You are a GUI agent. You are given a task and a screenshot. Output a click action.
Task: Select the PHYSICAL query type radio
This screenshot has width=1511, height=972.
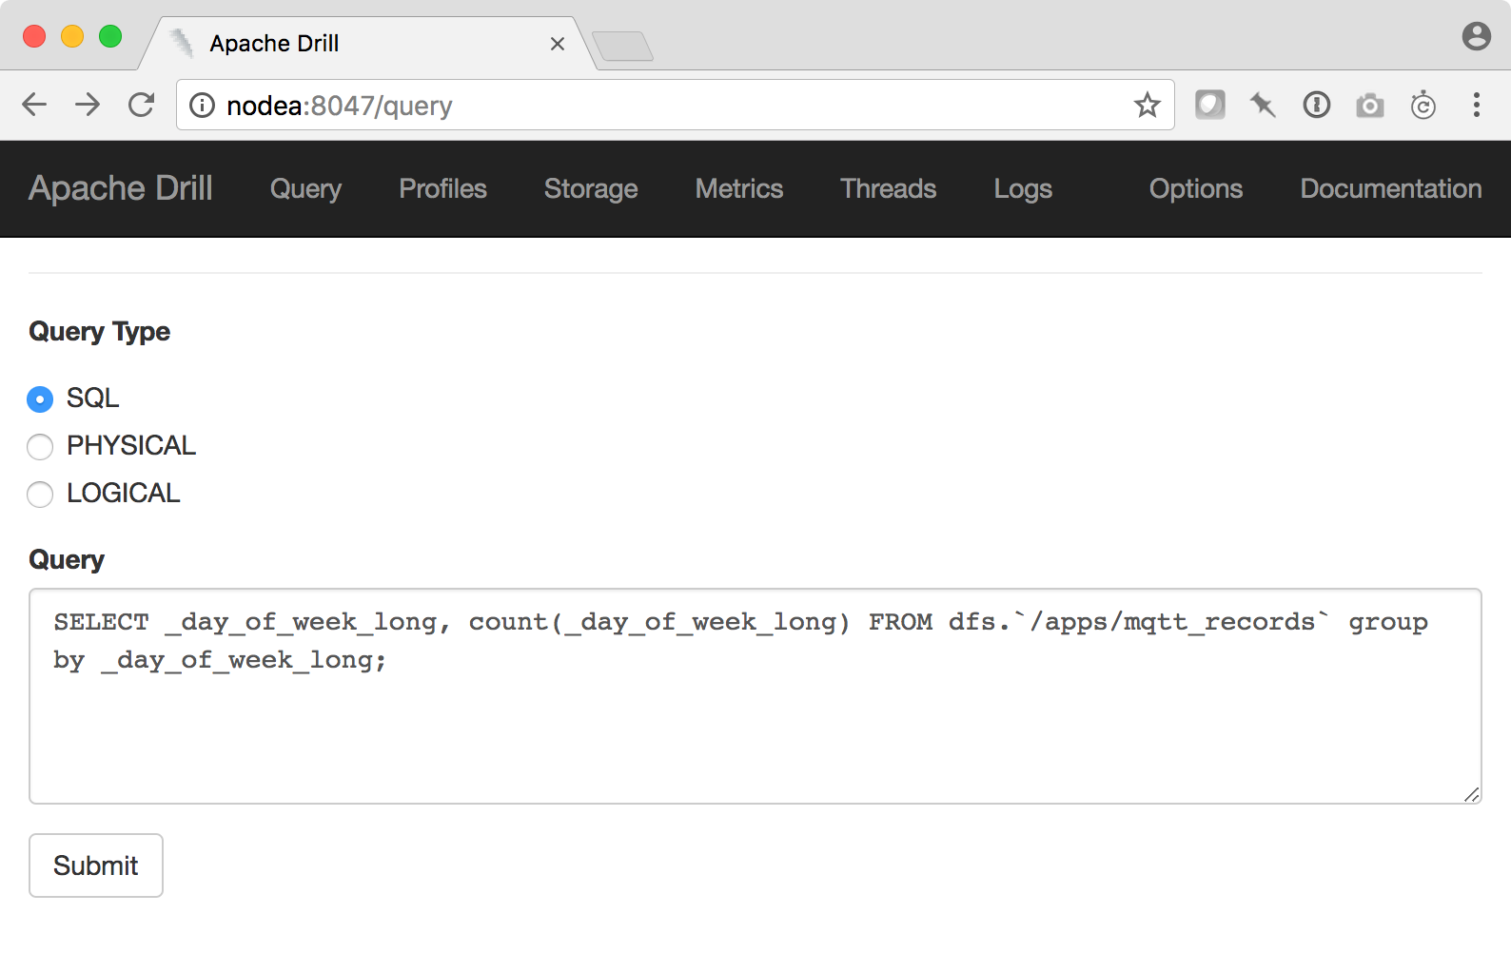point(40,447)
